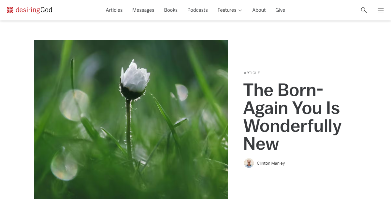Open the Features menu
391x205 pixels.
230,10
